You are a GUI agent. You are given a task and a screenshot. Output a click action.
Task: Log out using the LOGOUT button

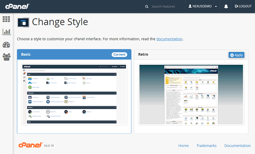243,7
